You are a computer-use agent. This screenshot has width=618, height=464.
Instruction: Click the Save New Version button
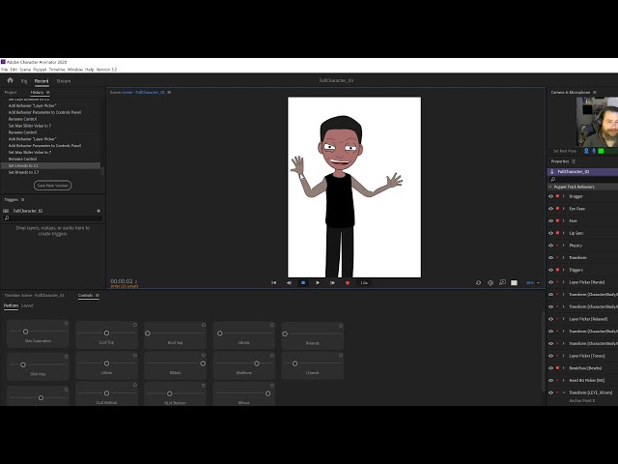[52, 186]
